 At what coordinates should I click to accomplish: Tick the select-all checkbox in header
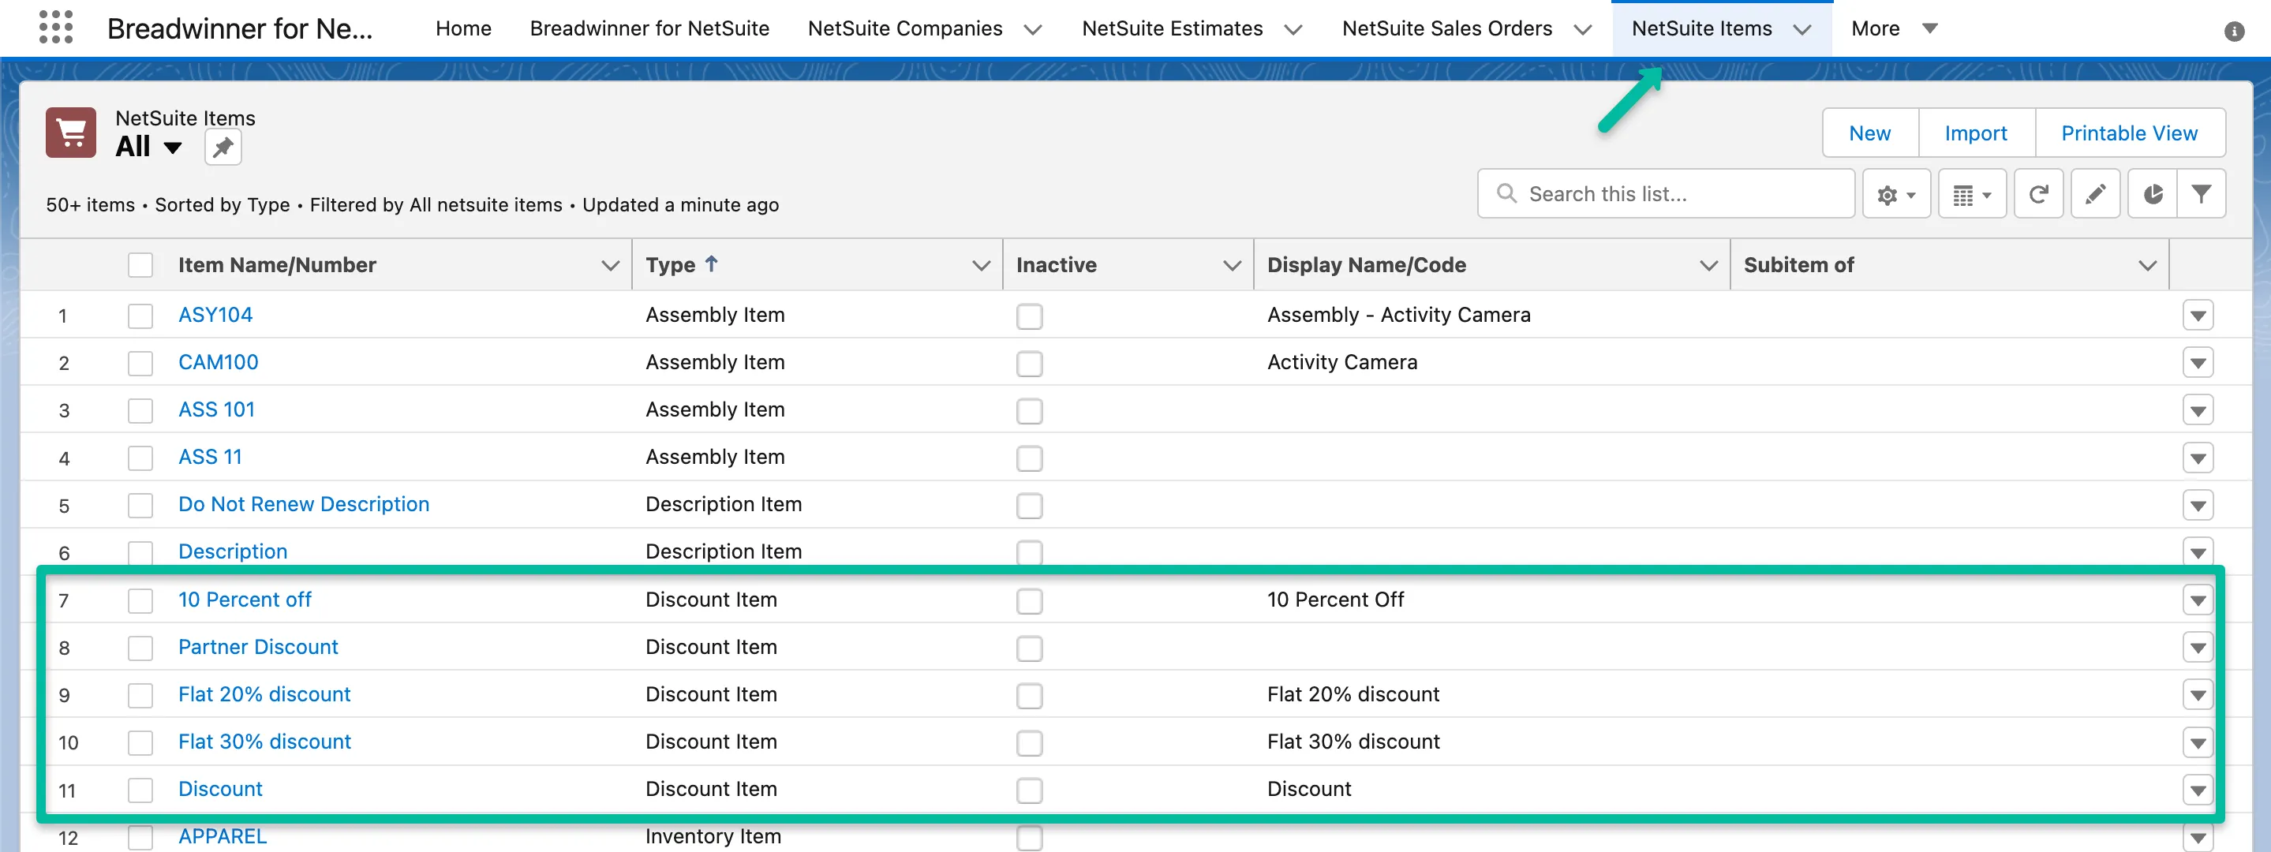point(140,265)
